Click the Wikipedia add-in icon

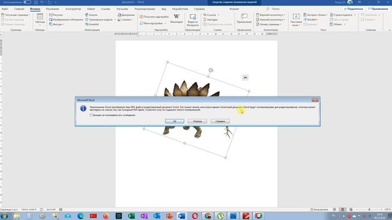pos(176,18)
